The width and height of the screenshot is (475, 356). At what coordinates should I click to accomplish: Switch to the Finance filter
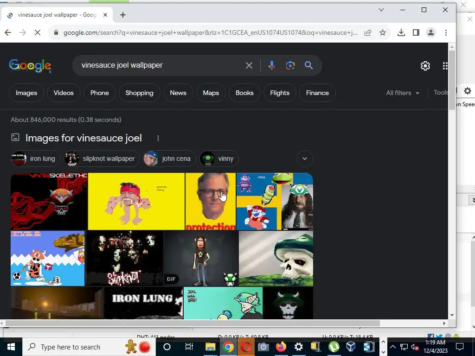coord(317,93)
